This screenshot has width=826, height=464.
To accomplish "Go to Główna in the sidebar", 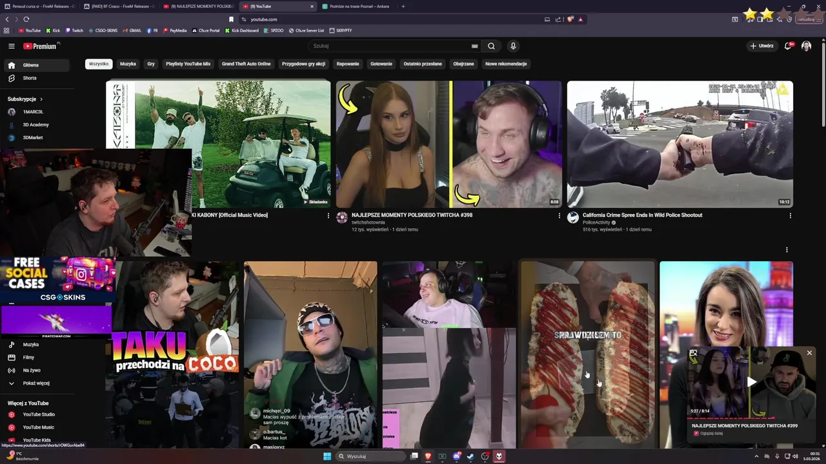I will [x=36, y=65].
